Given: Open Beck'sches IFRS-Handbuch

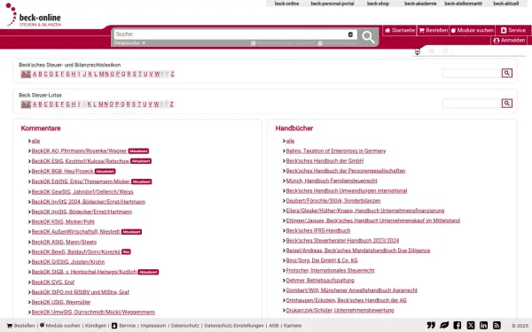Looking at the screenshot, I should click(x=318, y=230).
